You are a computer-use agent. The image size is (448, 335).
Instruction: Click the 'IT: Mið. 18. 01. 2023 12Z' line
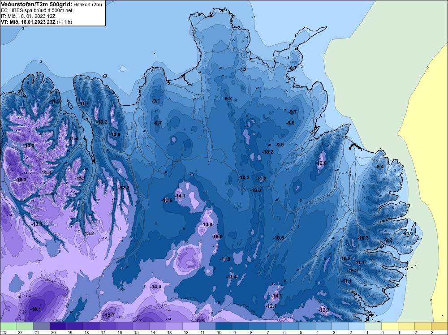click(28, 16)
